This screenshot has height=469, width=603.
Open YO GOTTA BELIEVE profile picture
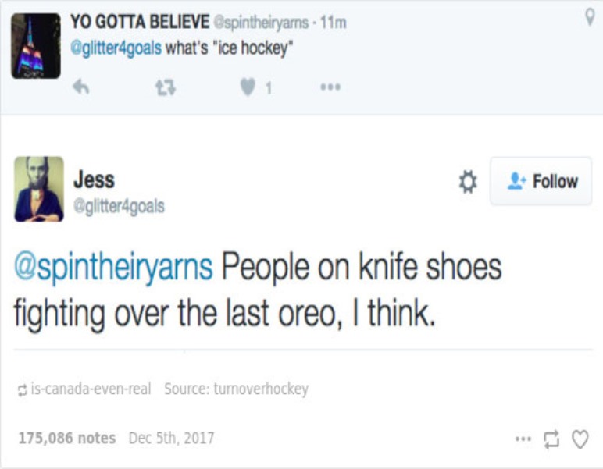[x=36, y=45]
